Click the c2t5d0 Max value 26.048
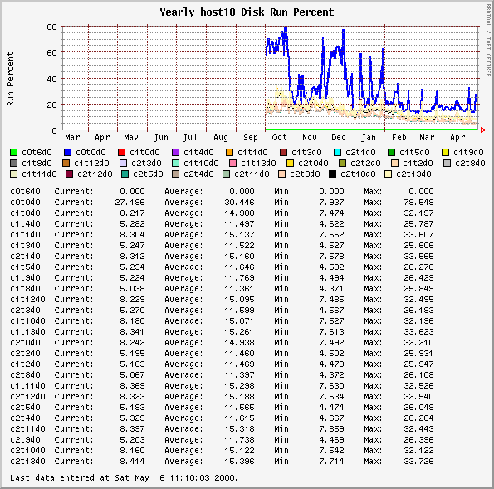 (418, 407)
